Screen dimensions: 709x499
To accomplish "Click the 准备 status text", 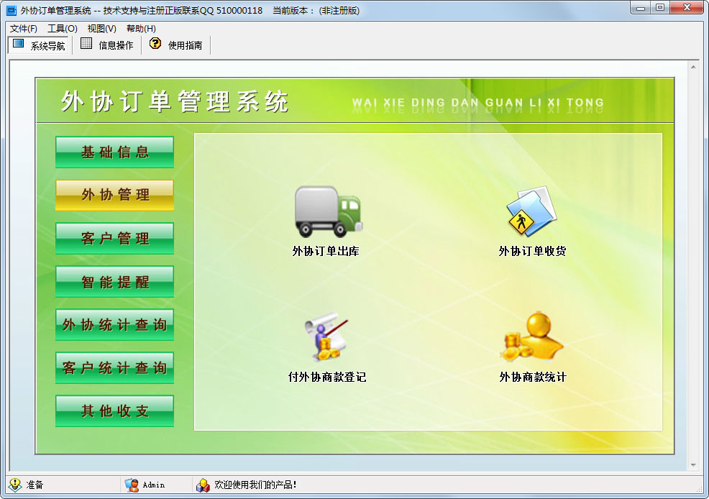I will point(35,485).
